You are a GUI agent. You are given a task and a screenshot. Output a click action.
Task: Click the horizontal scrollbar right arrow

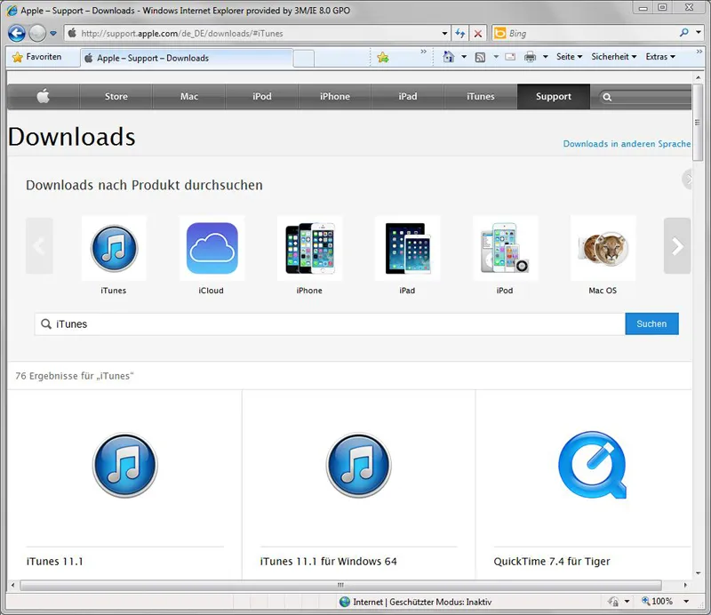685,585
